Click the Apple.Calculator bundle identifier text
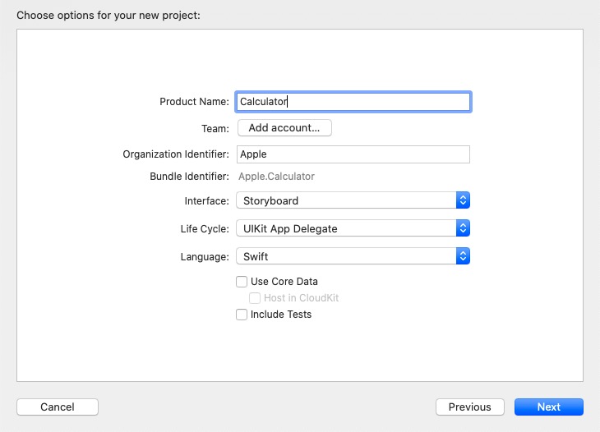600x432 pixels. (x=276, y=177)
